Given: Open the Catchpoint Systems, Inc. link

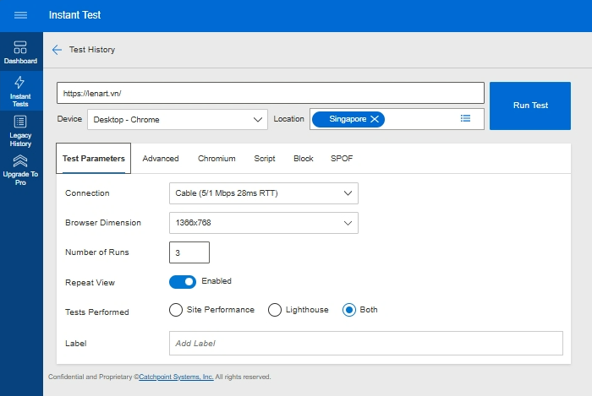Looking at the screenshot, I should (176, 377).
